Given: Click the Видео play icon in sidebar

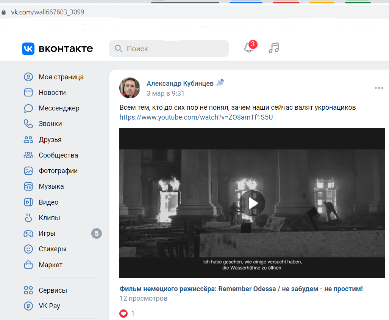Looking at the screenshot, I should pos(28,202).
